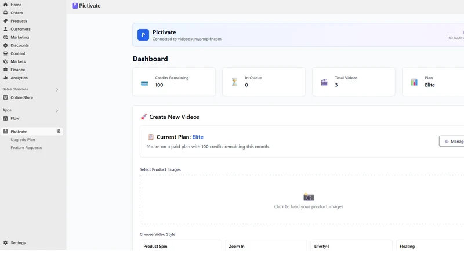Click the Online Store icon
The height and width of the screenshot is (261, 464).
point(5,97)
